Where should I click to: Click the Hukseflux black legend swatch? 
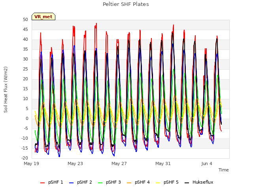[187, 183]
